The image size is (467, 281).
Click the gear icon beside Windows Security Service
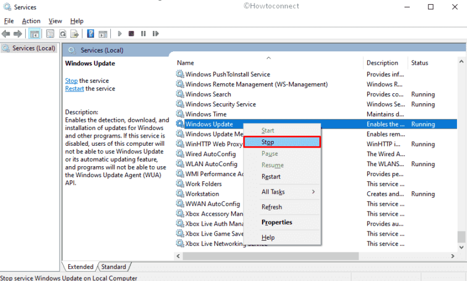pos(180,104)
